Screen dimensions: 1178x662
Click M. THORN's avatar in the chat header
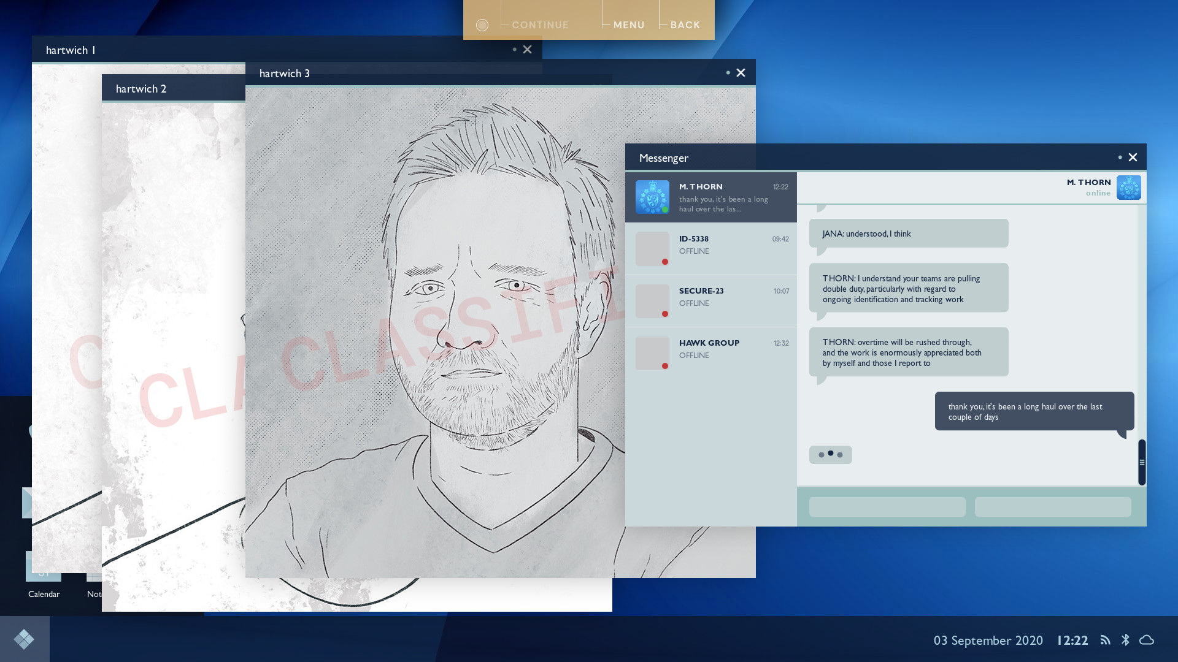[1129, 188]
